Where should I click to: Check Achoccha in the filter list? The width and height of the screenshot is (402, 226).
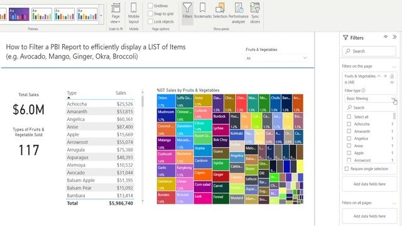(x=349, y=124)
